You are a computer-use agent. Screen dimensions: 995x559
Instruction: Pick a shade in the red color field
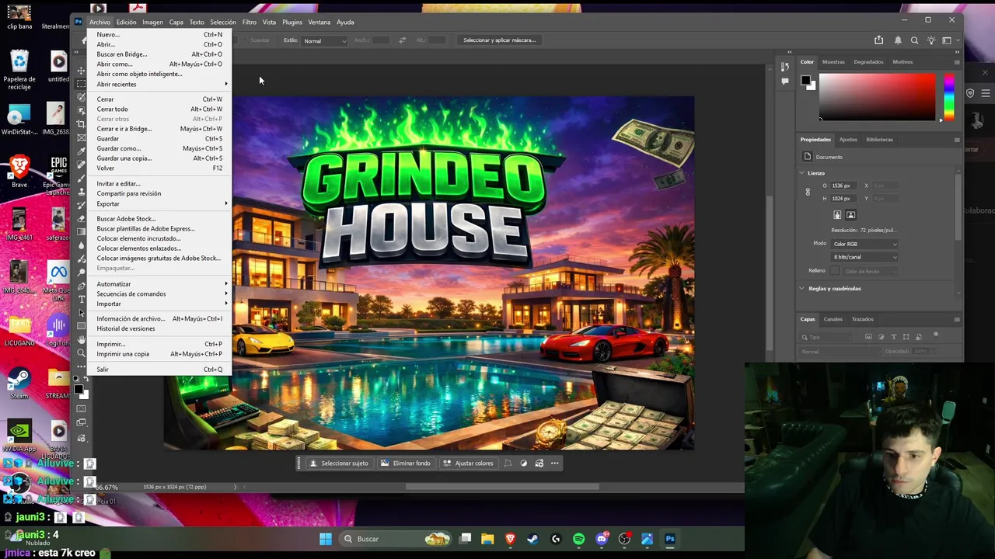pyautogui.click(x=878, y=97)
